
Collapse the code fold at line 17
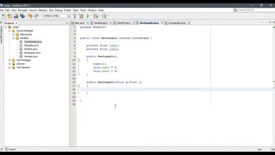[x=79, y=86]
